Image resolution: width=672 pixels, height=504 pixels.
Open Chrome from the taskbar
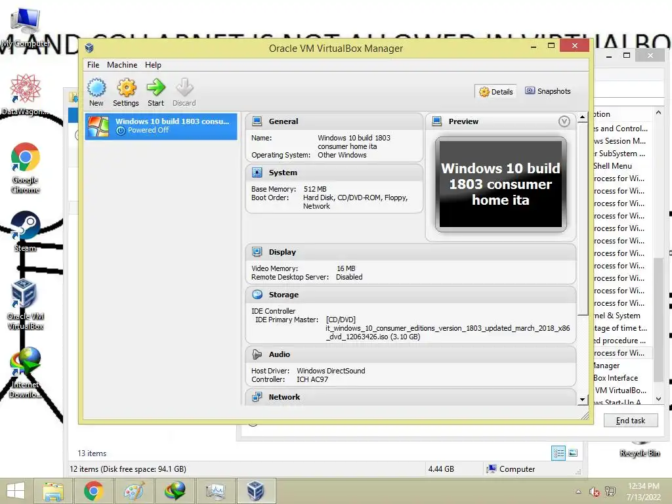[93, 491]
